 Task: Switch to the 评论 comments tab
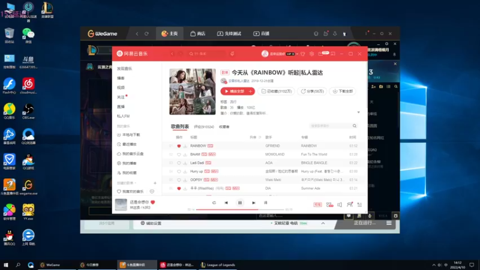pos(204,127)
